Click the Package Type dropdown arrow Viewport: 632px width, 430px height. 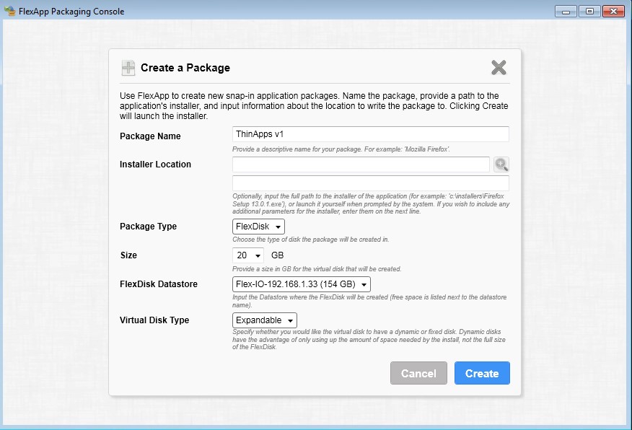pos(278,227)
